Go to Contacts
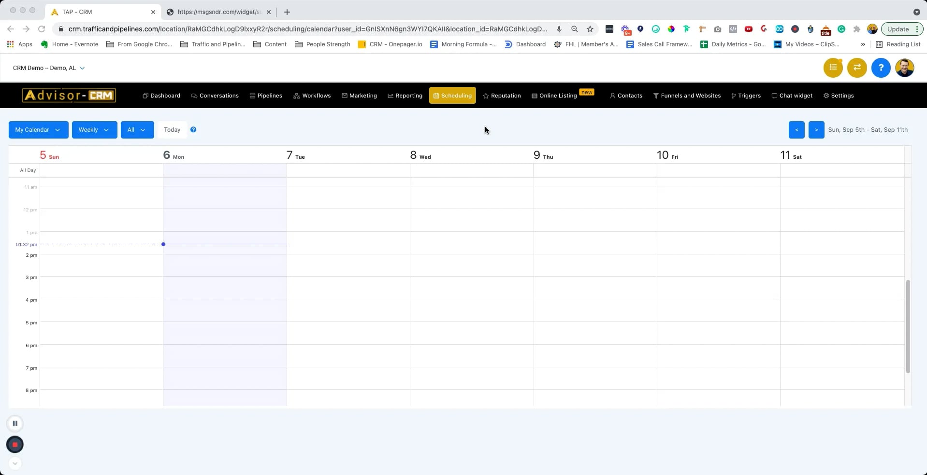The image size is (927, 475). 626,96
